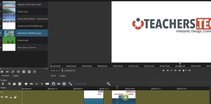Zoom out the timeline with magnifier minus

70,84
